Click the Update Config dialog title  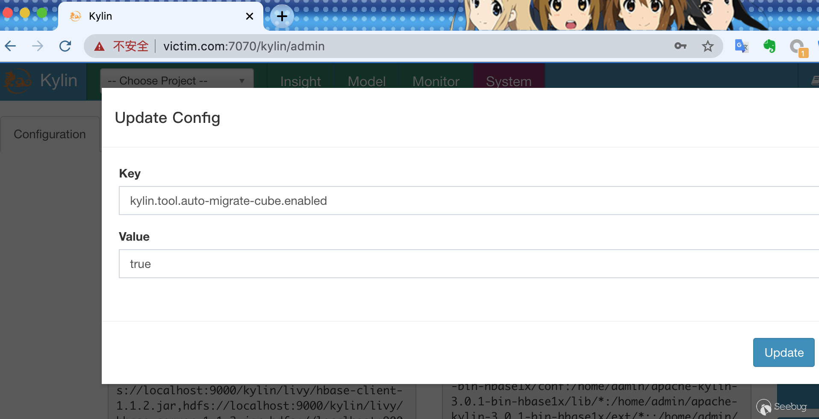[x=168, y=118]
